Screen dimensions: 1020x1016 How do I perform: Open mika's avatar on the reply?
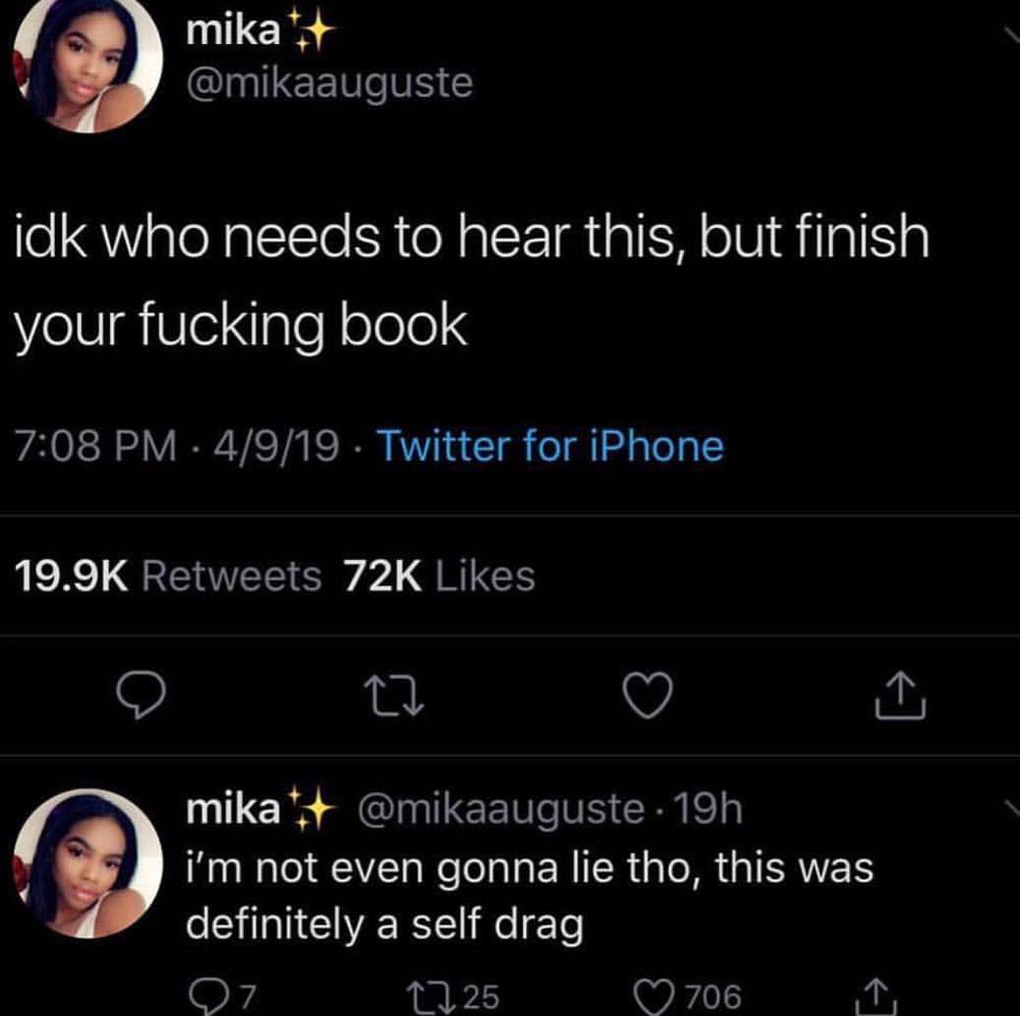pyautogui.click(x=87, y=863)
